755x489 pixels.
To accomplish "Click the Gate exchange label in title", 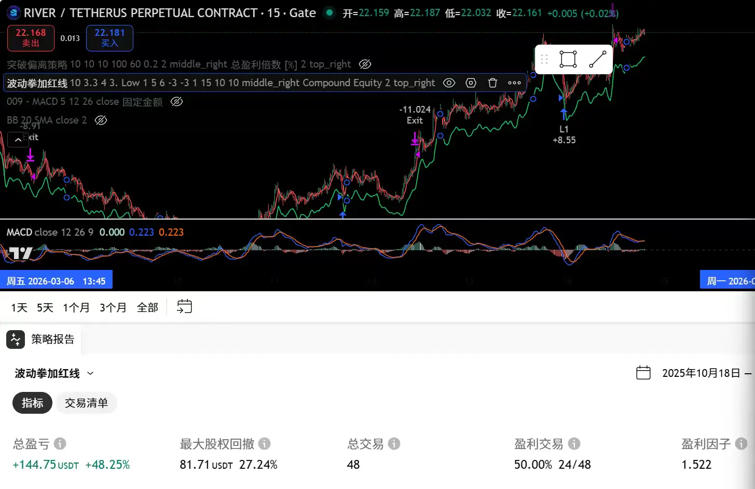I will 303,13.
